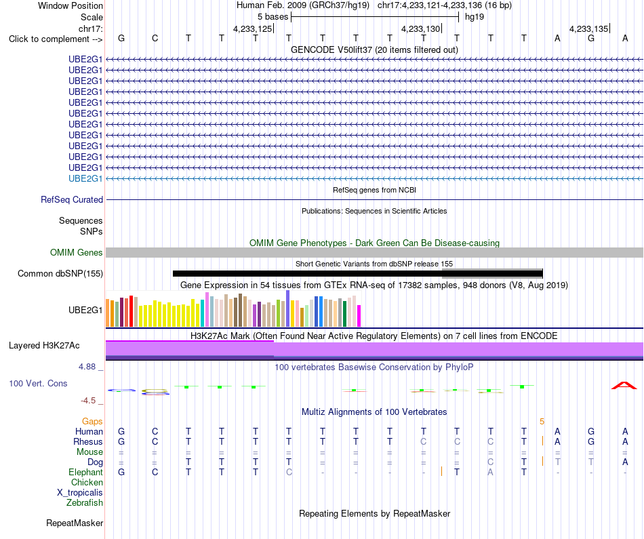Click the Layered H3K27Ac label
644x539 pixels.
coord(44,346)
